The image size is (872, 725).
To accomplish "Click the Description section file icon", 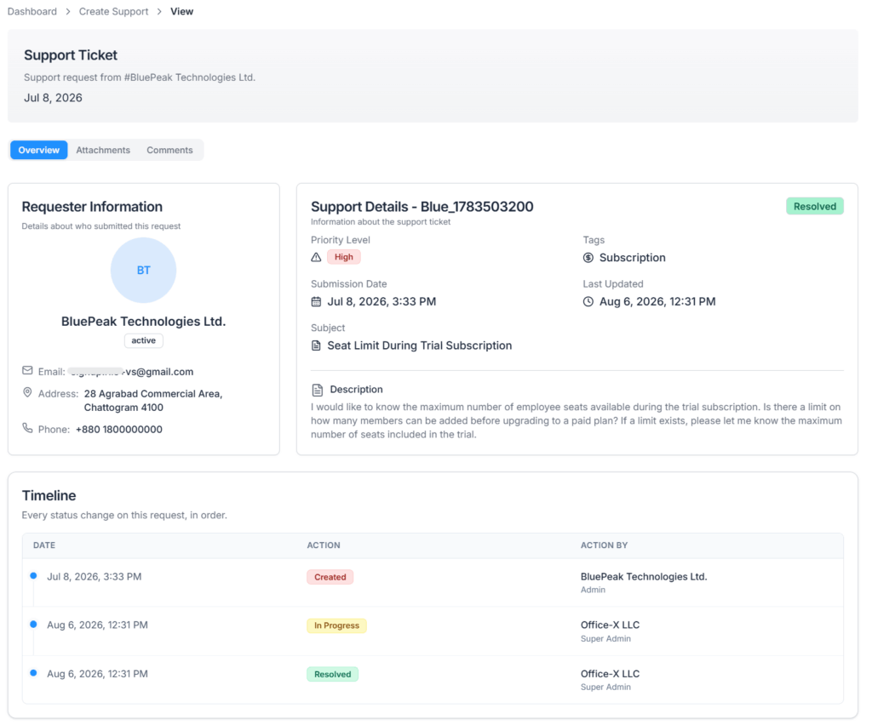I will [x=317, y=390].
